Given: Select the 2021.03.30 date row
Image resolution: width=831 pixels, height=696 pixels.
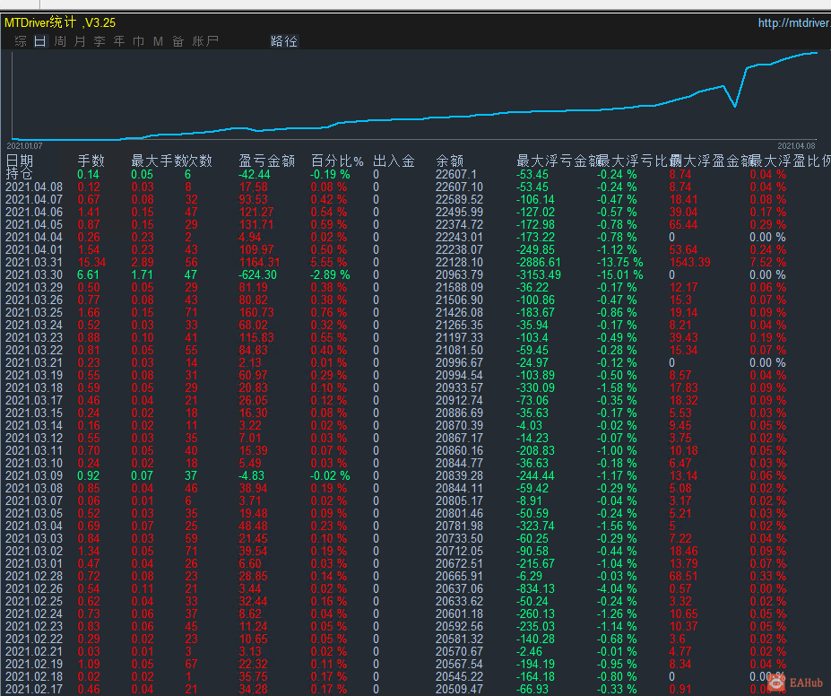Looking at the screenshot, I should coord(34,275).
